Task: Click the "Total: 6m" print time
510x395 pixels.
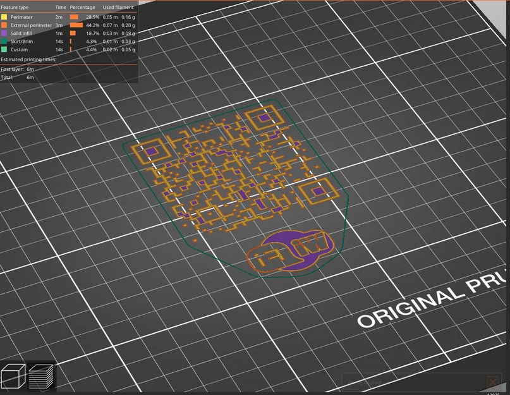Action: coord(17,77)
